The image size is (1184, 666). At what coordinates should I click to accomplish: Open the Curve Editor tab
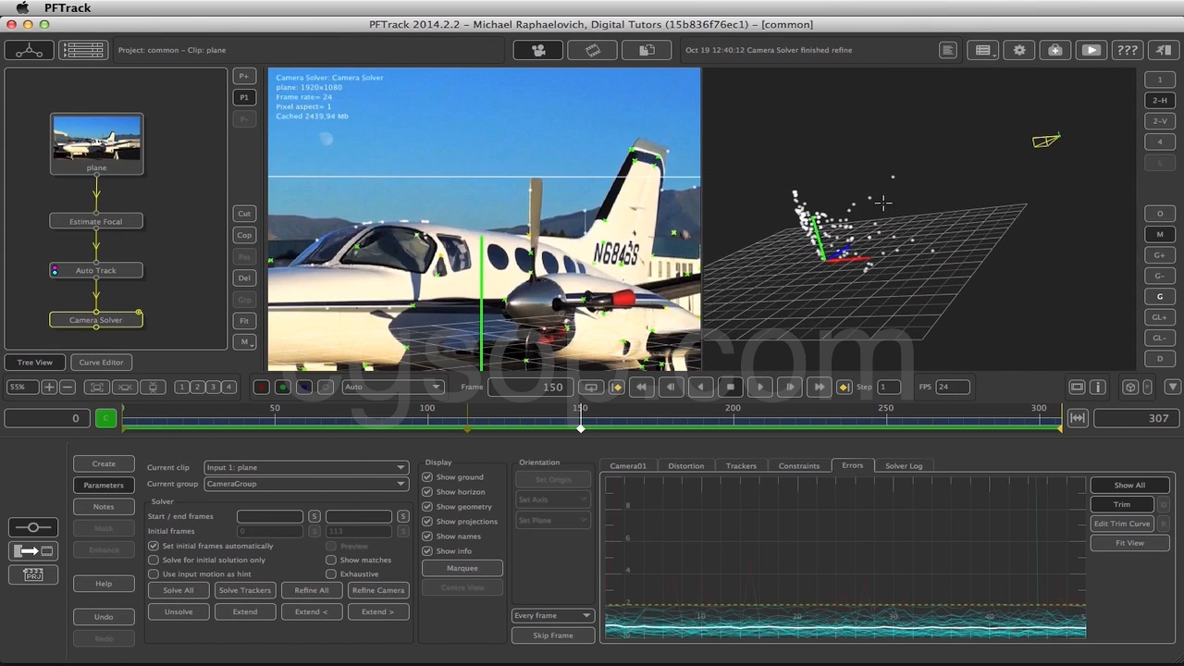101,363
